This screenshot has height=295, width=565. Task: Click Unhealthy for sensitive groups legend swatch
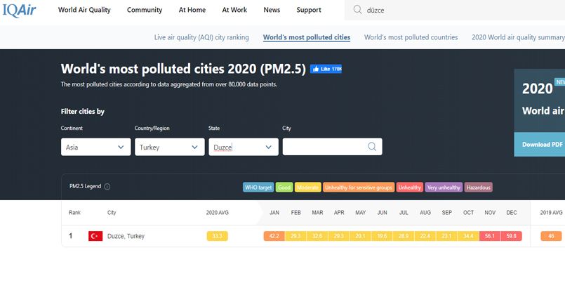[x=359, y=187]
